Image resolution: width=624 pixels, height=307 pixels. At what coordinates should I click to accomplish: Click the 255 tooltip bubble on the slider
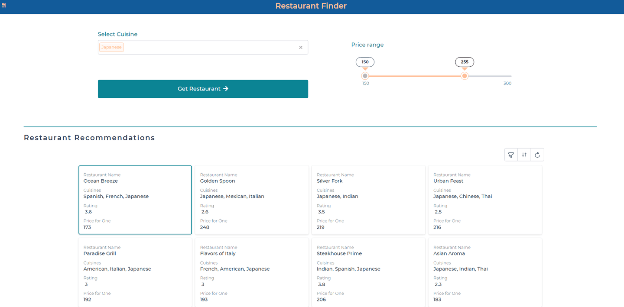pyautogui.click(x=465, y=62)
